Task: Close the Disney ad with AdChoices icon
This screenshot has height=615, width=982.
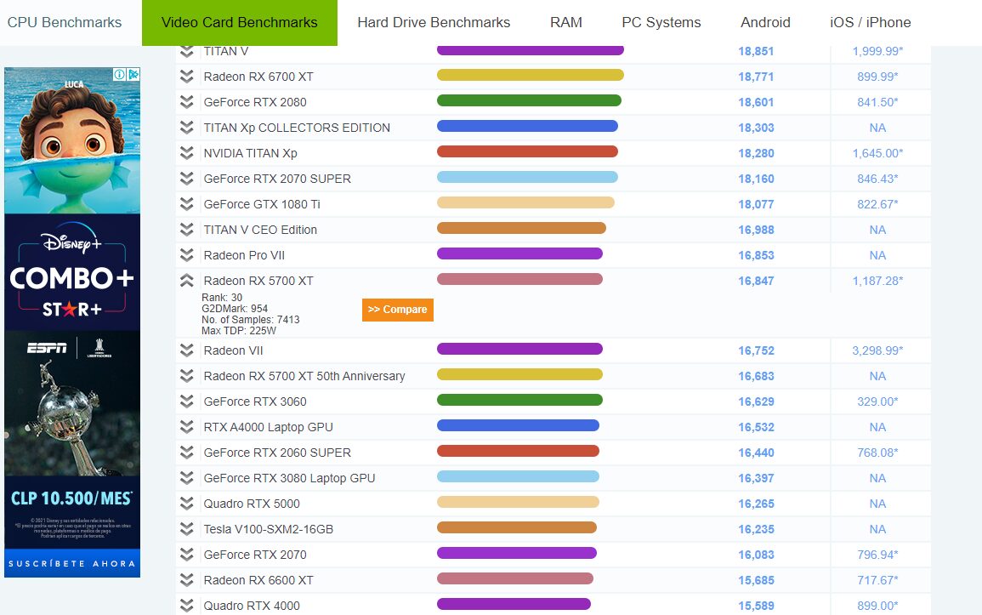Action: click(x=133, y=75)
